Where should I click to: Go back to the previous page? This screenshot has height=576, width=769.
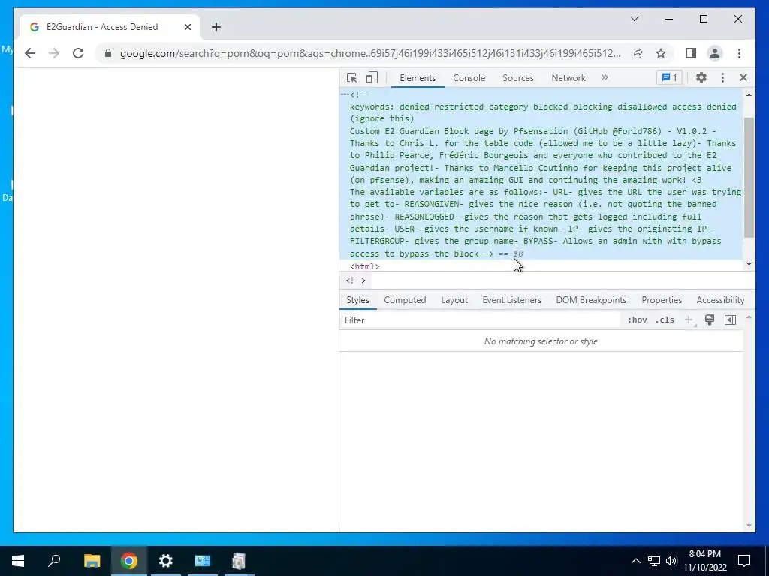[30, 53]
